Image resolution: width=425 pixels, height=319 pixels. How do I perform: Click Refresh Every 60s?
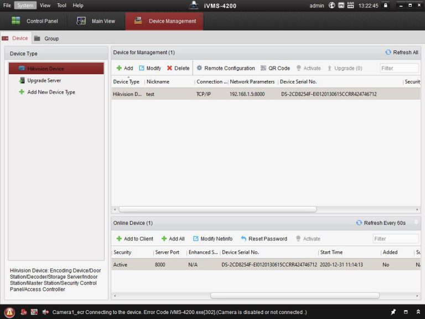381,223
